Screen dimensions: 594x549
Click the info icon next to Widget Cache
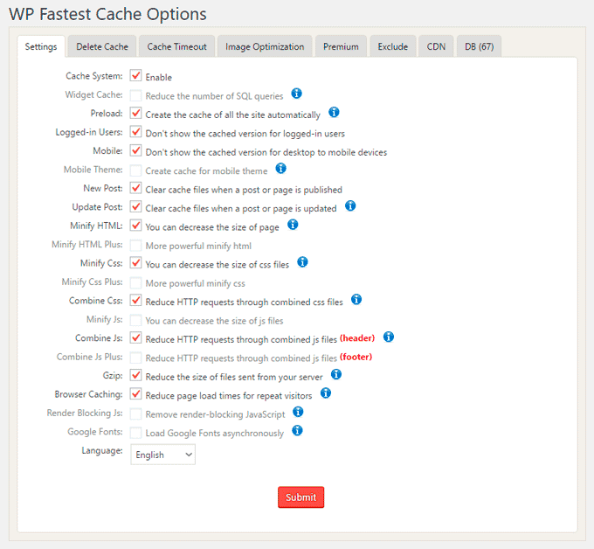click(x=297, y=94)
